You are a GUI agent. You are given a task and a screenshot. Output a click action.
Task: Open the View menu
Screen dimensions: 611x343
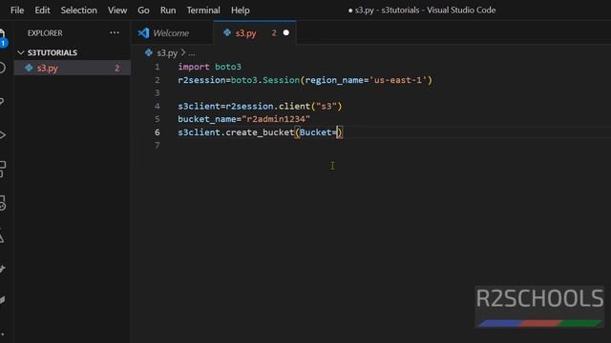117,10
